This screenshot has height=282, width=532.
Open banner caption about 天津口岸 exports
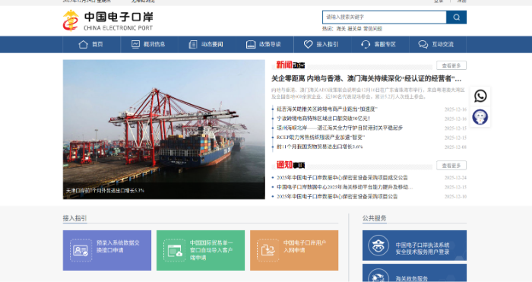click(105, 191)
